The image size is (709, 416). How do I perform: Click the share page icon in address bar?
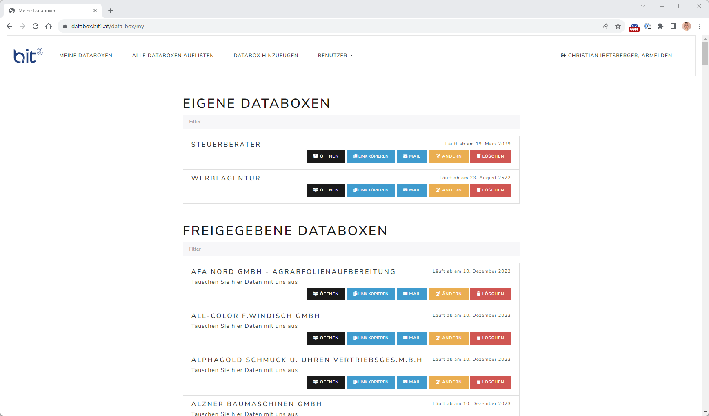[605, 26]
